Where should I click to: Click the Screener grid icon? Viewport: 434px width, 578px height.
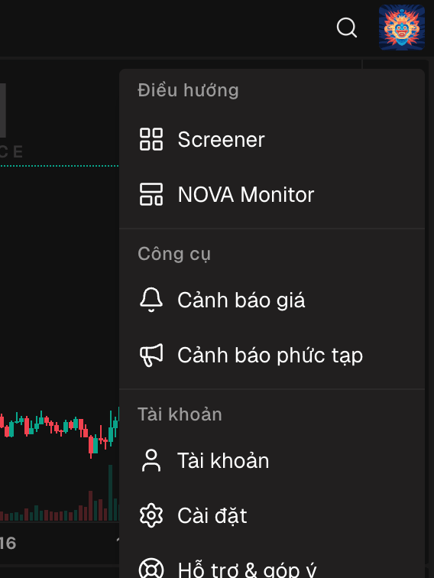(151, 139)
